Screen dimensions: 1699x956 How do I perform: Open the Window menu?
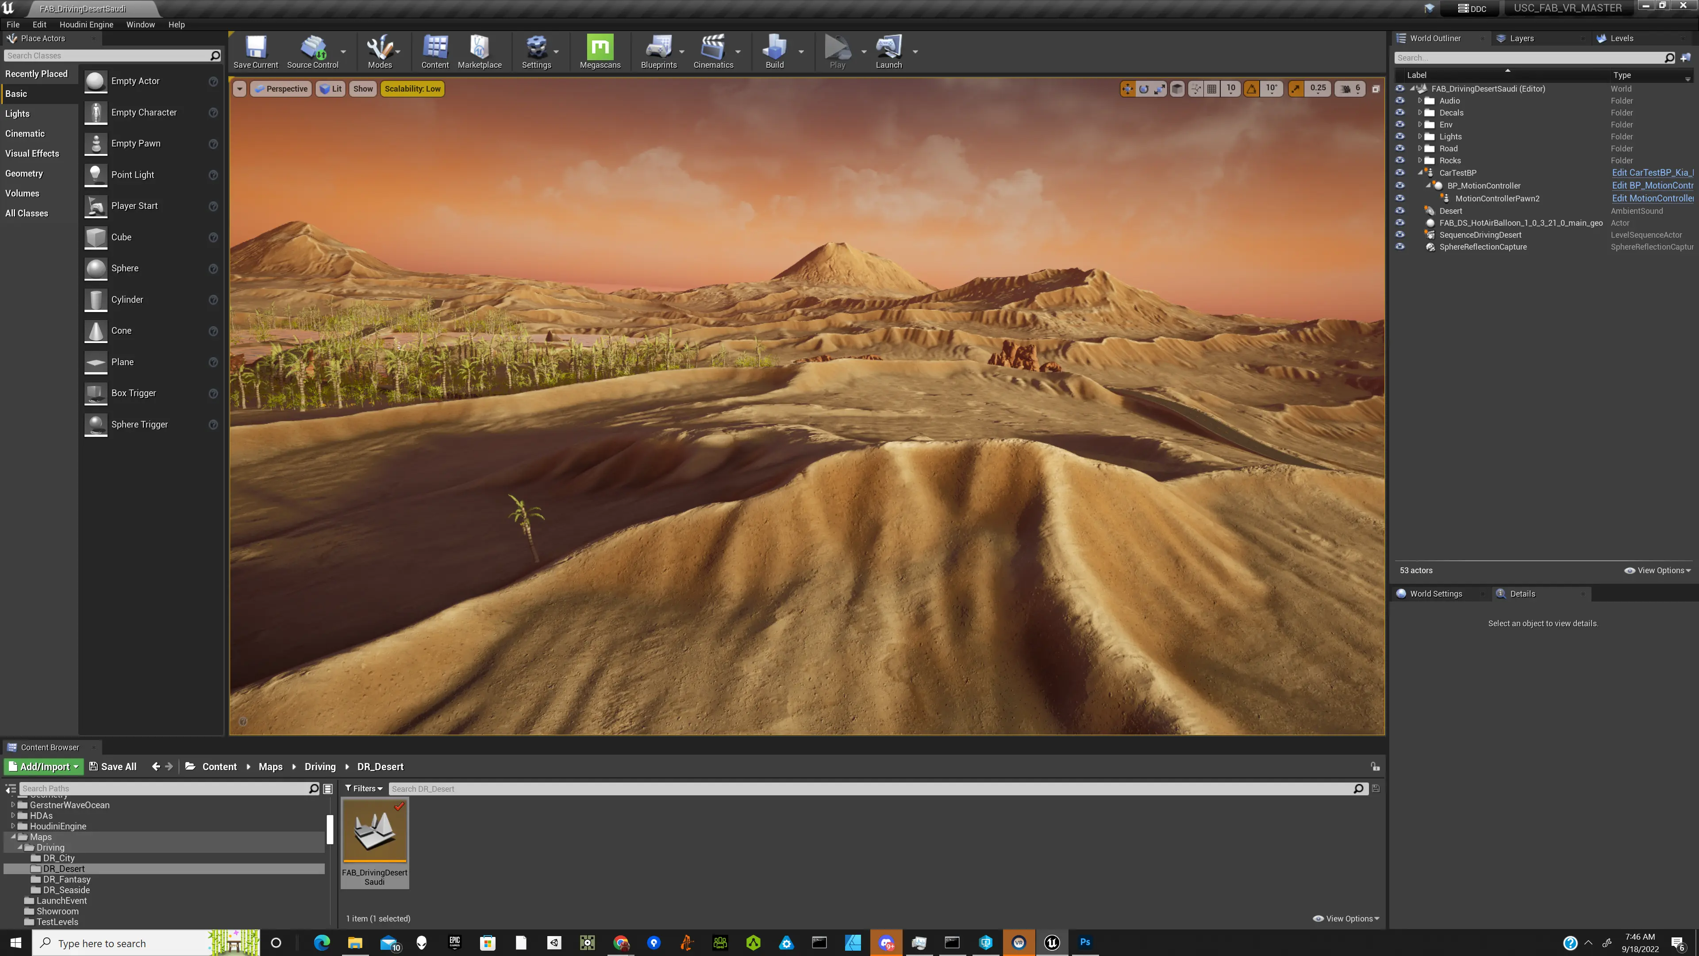tap(141, 24)
